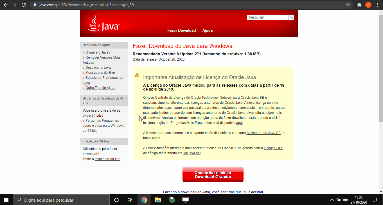Open File Explorer from the taskbar

coord(158,200)
